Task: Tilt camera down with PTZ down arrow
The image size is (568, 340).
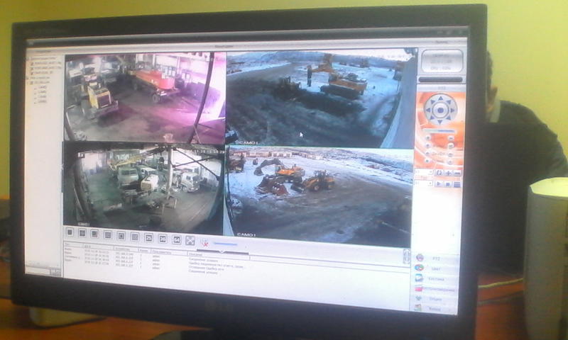Action: click(x=439, y=122)
